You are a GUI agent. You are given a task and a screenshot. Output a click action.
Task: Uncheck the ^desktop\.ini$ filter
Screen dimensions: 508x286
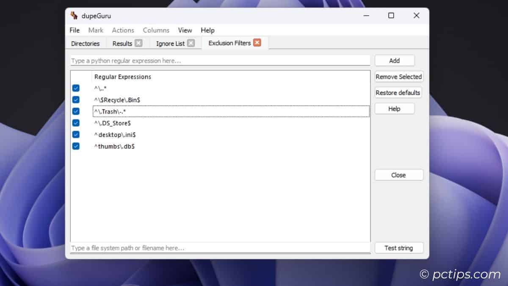(76, 134)
